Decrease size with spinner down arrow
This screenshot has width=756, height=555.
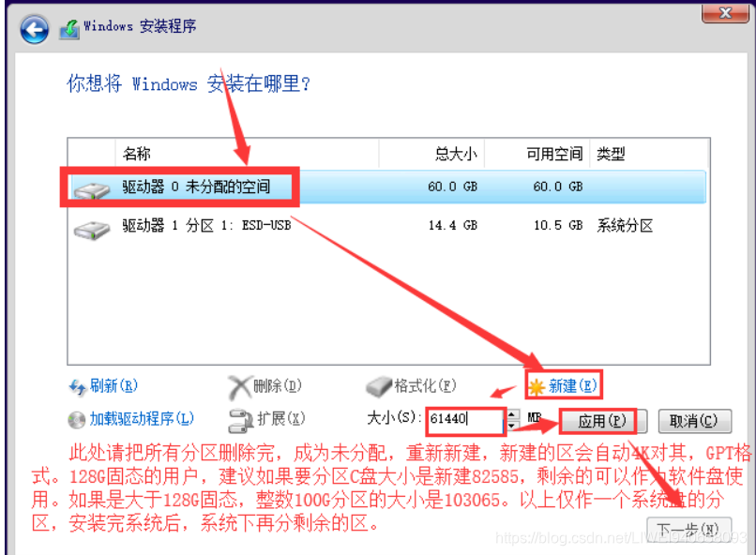click(512, 426)
